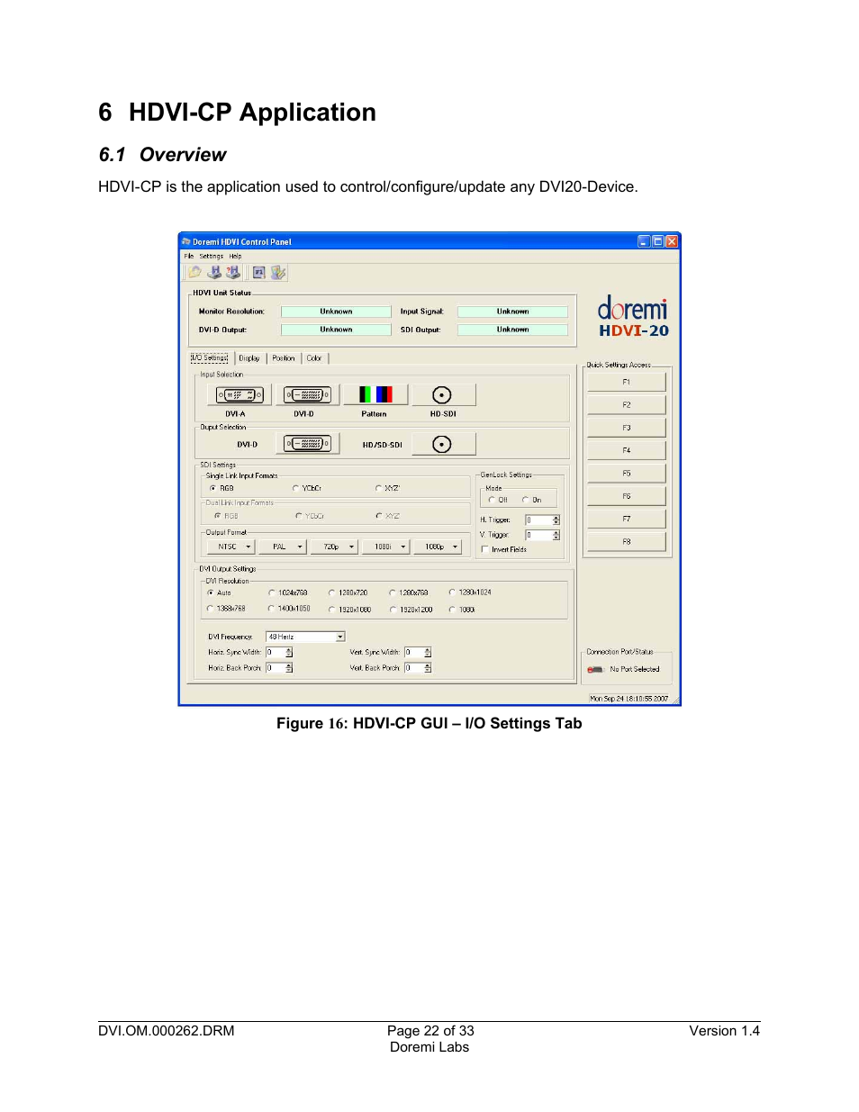Click the Horiz. Sync Width spinner arrows
859x1112 pixels.
coord(289,653)
